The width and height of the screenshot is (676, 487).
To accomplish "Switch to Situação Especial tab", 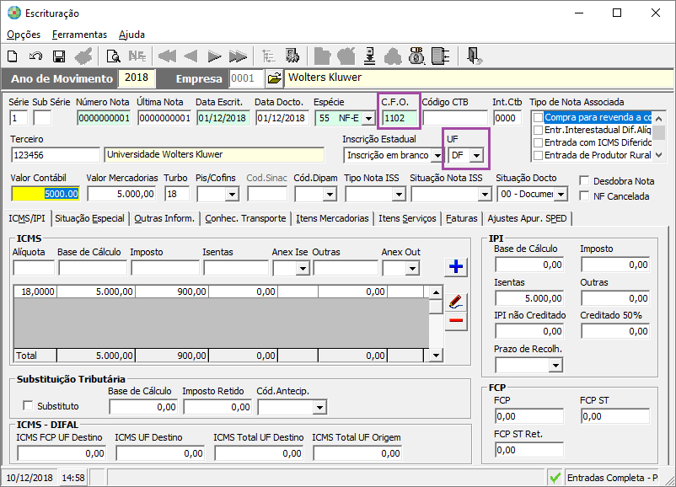I will [89, 218].
